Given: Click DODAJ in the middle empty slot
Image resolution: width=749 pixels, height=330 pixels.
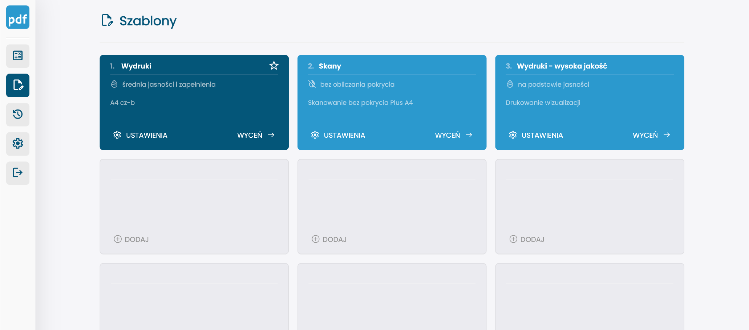Looking at the screenshot, I should click(x=329, y=239).
